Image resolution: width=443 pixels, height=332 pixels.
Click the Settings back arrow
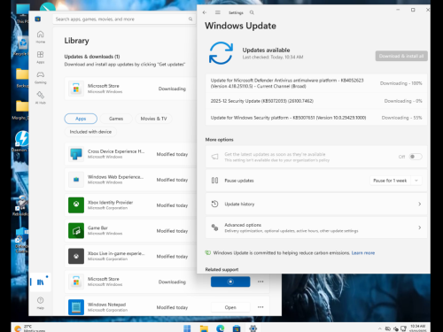point(205,12)
